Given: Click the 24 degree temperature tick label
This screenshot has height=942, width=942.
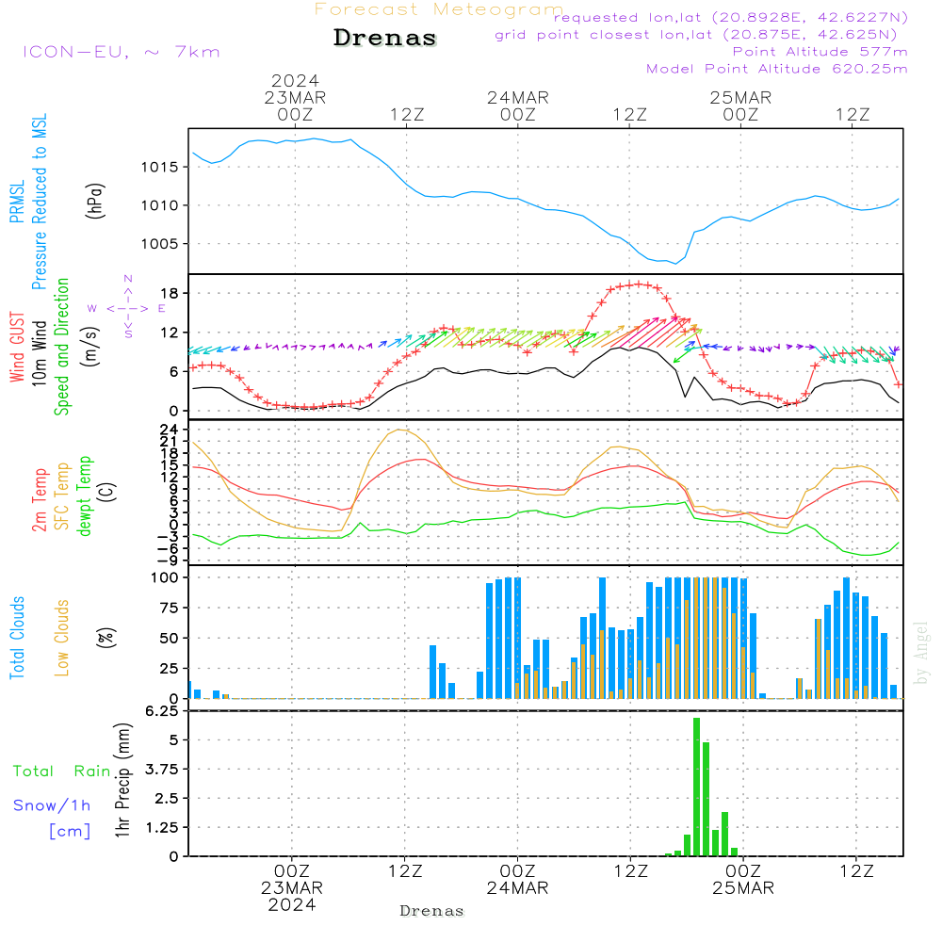Looking at the screenshot, I should point(170,429).
